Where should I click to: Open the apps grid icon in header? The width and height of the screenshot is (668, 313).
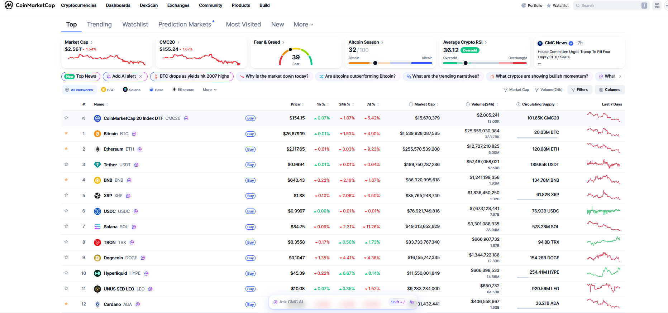click(657, 5)
